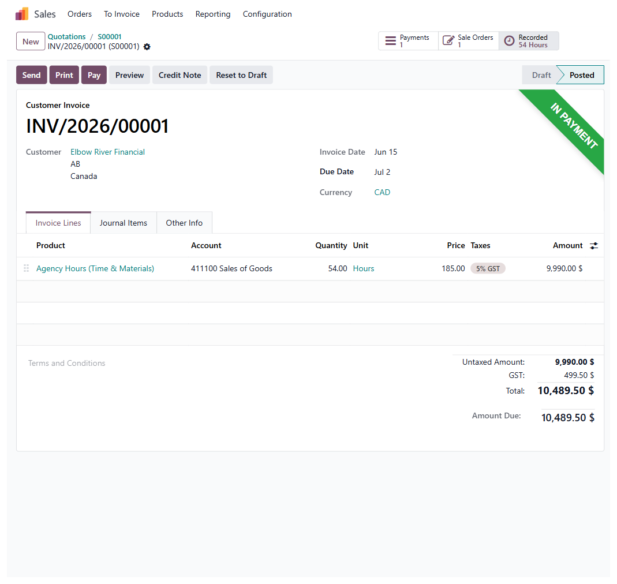The height and width of the screenshot is (584, 617).
Task: Open the Recorded 54 Hours smart button
Action: coord(529,41)
